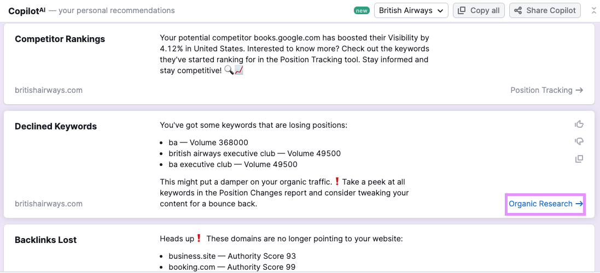Screen dimensions: 600x273
Task: Copy the Declined Keywords card text
Action: [x=579, y=159]
